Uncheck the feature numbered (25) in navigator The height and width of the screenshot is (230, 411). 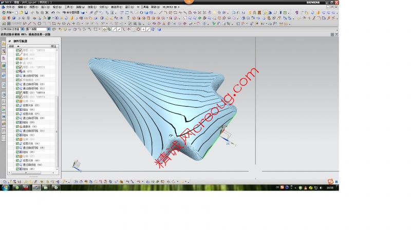18,105
